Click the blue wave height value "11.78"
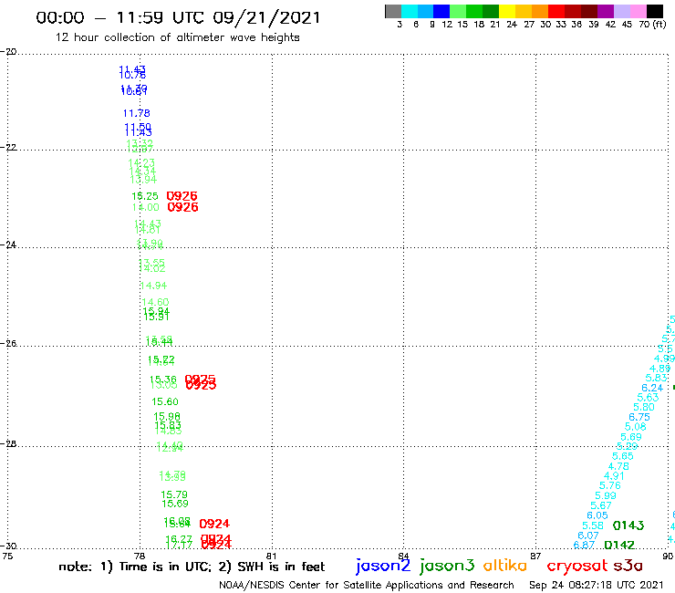 click(137, 113)
